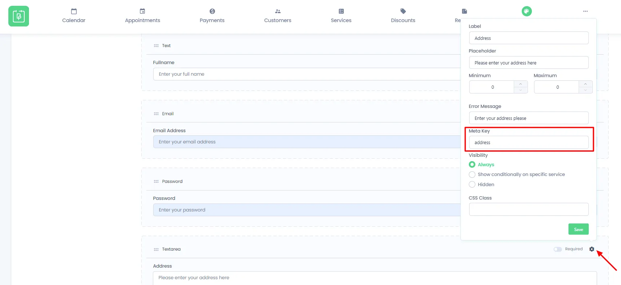The width and height of the screenshot is (621, 285).
Task: Click the Minimum value field
Action: tap(492, 87)
